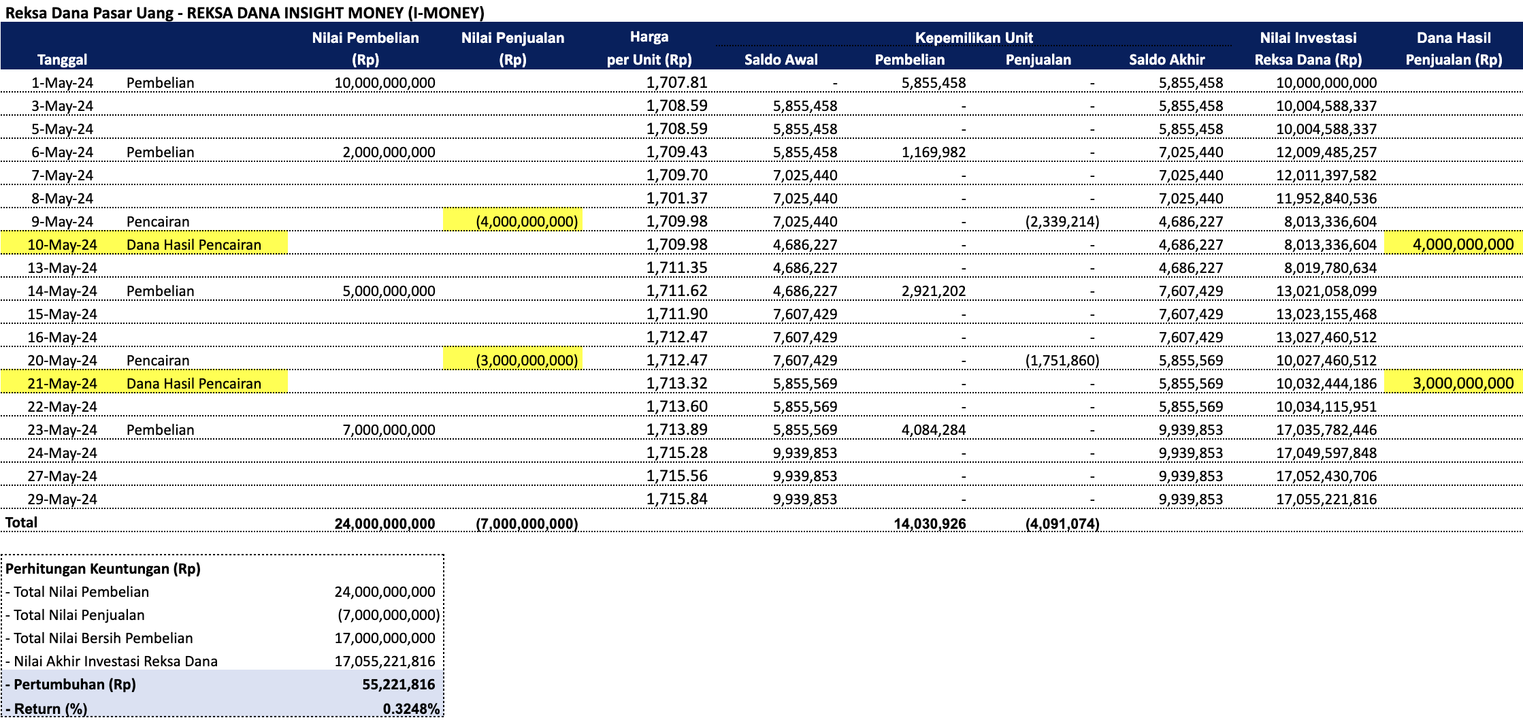Select the date cell 1-May-24
This screenshot has height=720, width=1523.
(x=62, y=83)
